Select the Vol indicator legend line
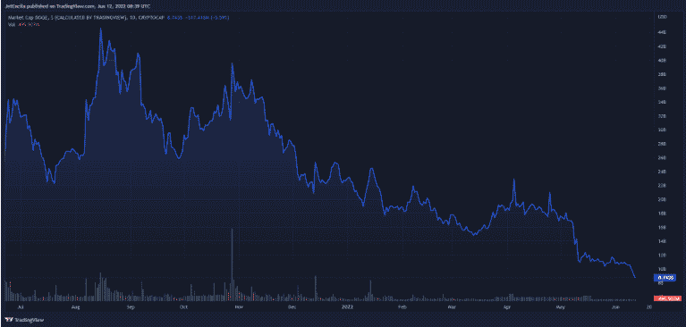 click(x=24, y=25)
